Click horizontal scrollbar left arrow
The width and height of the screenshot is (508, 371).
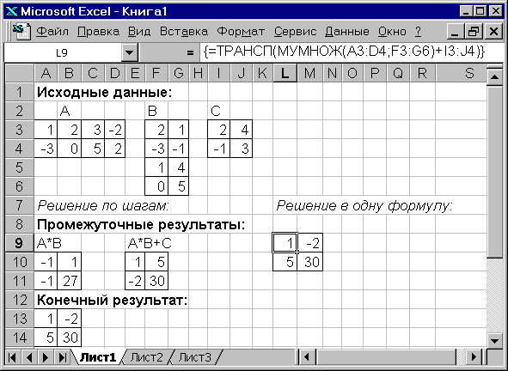coord(307,357)
